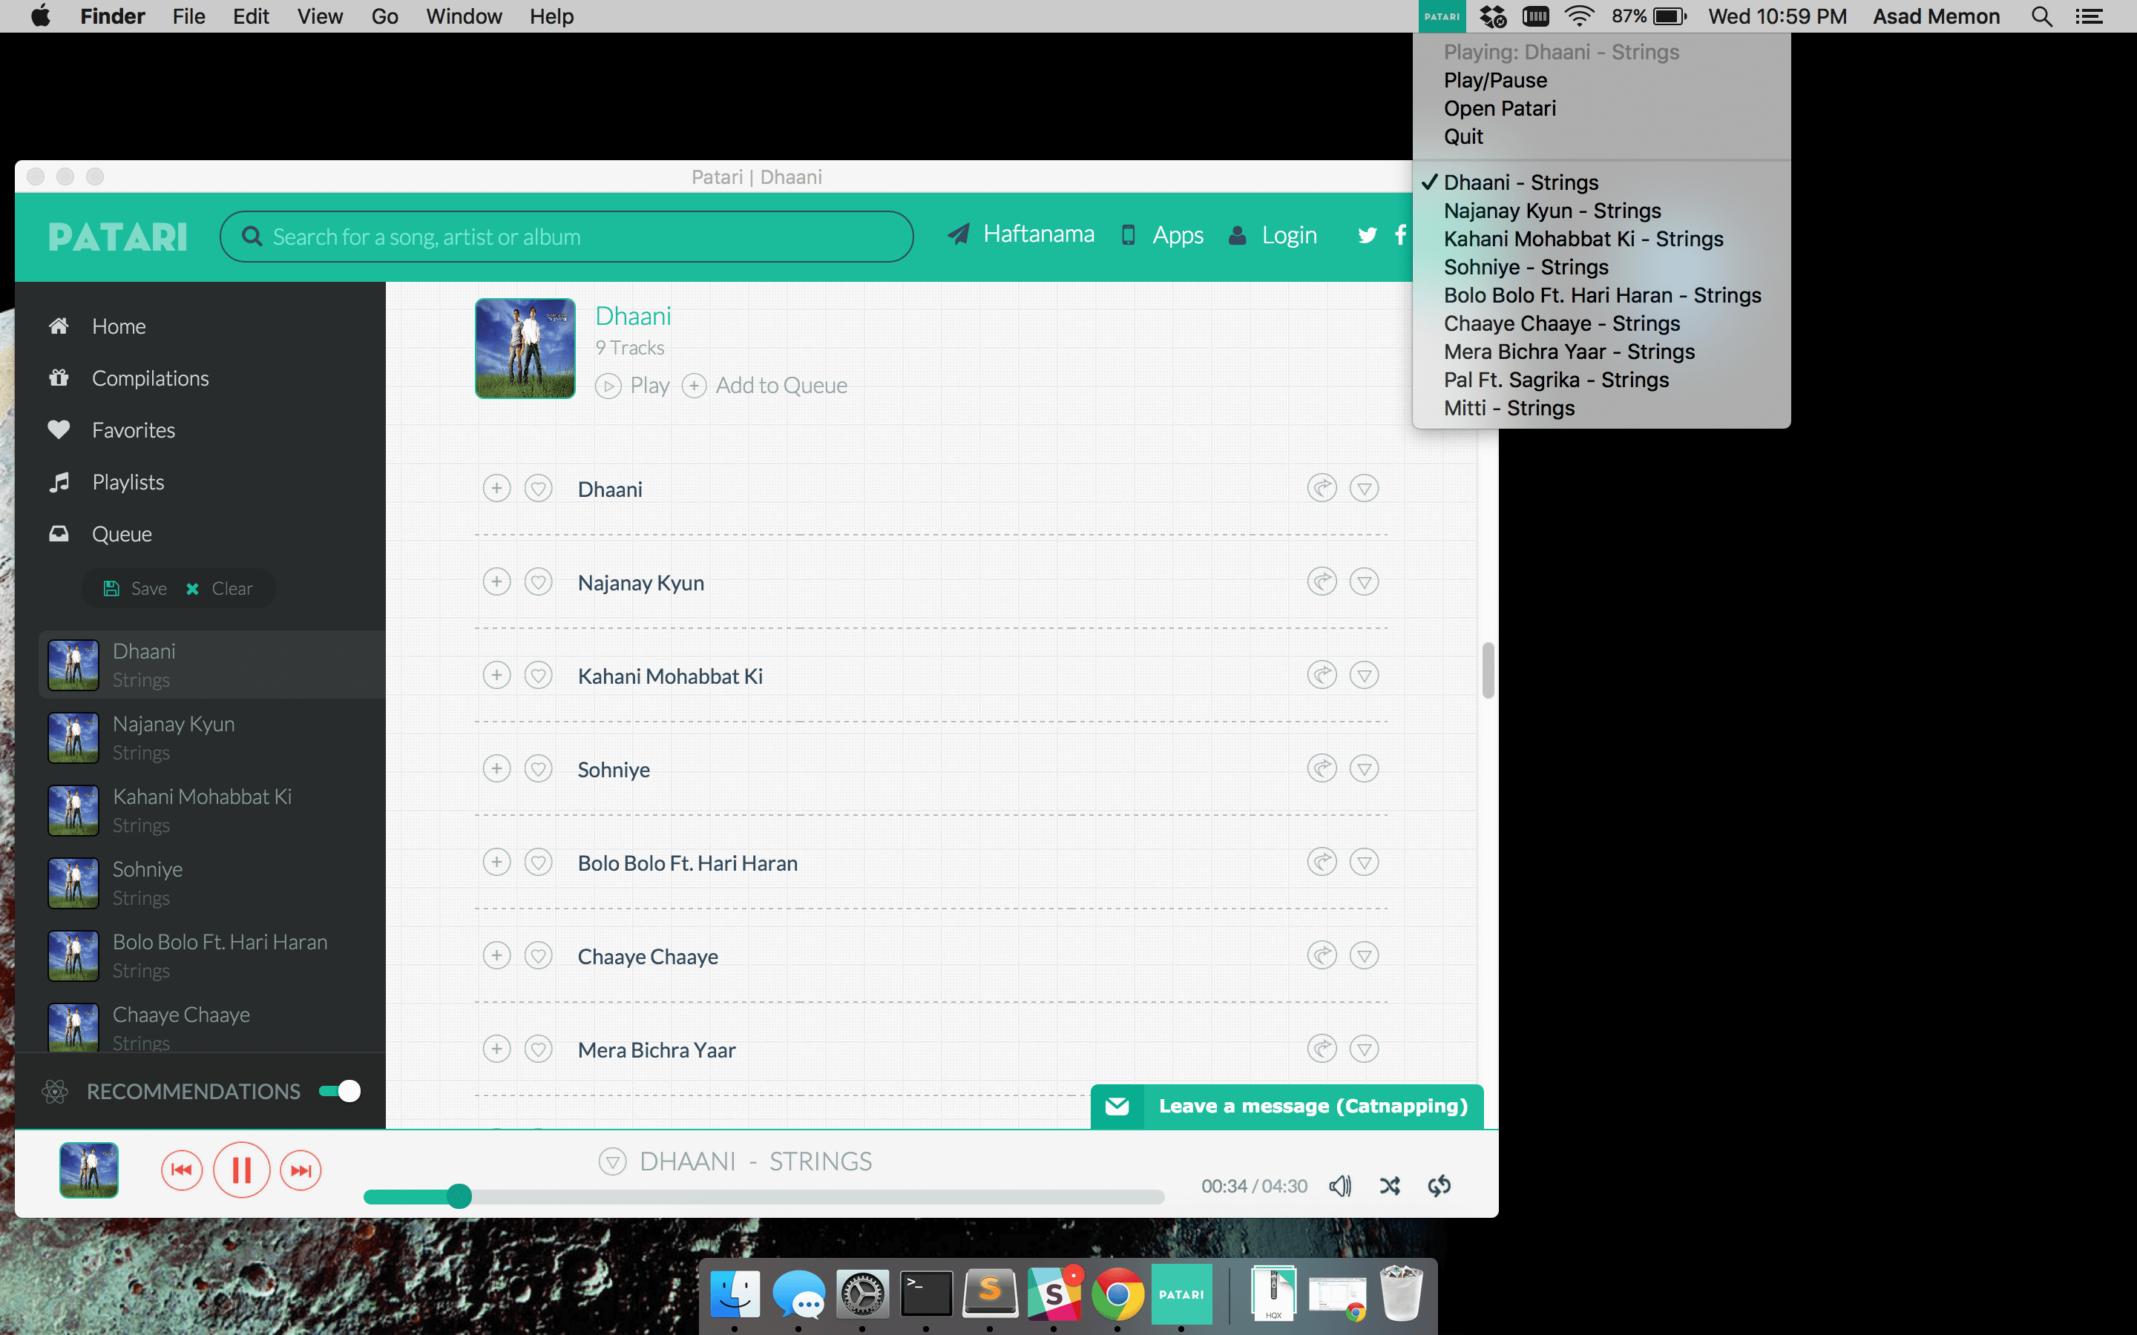Click the playback progress slider handle

click(x=459, y=1196)
